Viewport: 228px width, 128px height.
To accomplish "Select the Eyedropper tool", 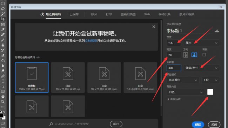I will point(3,29).
